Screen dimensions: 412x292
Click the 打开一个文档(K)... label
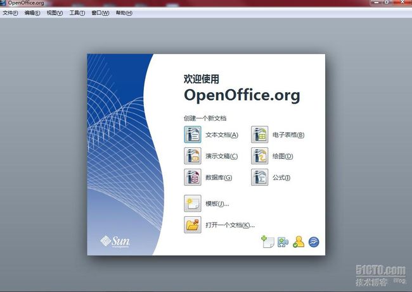coord(230,225)
